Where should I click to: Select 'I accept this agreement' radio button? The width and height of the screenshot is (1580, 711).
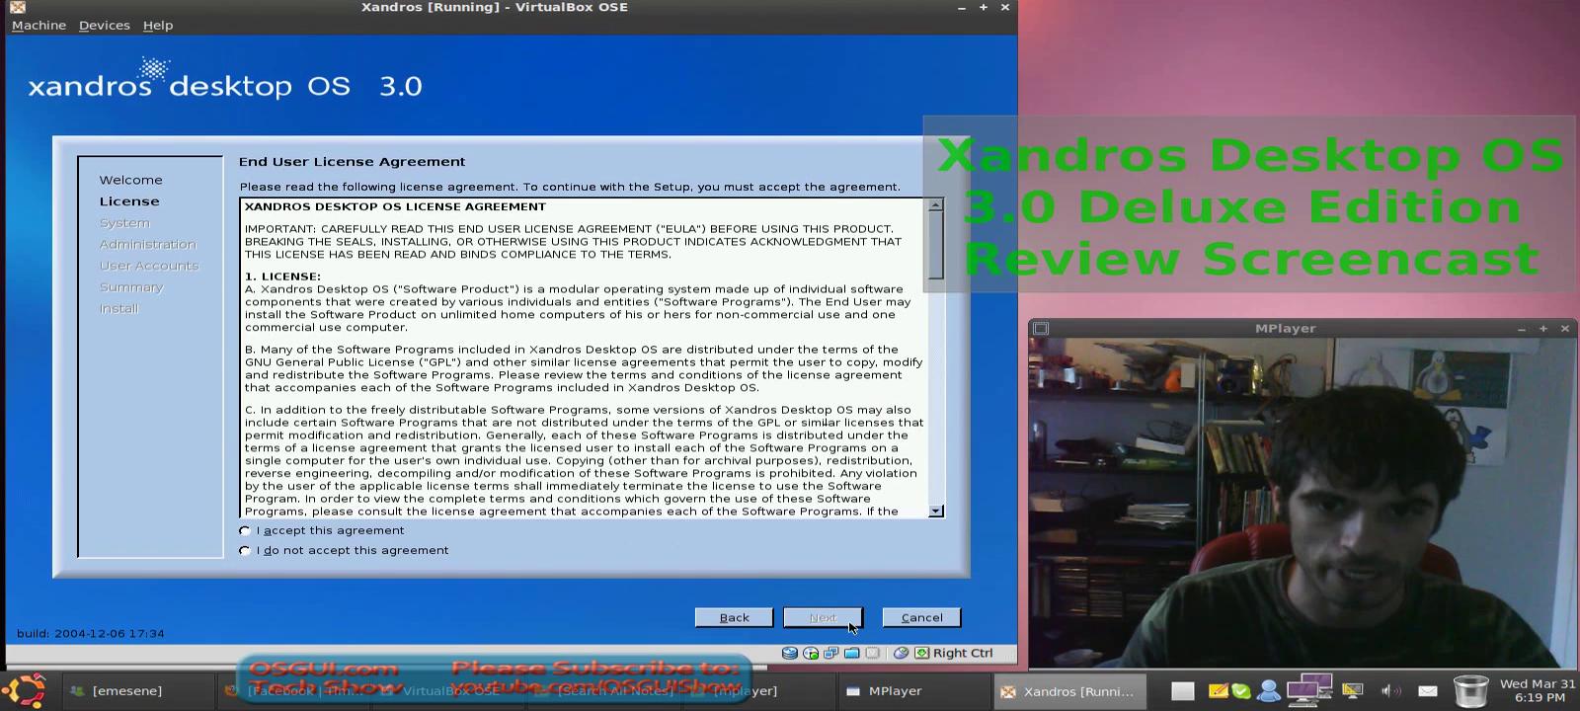point(245,530)
